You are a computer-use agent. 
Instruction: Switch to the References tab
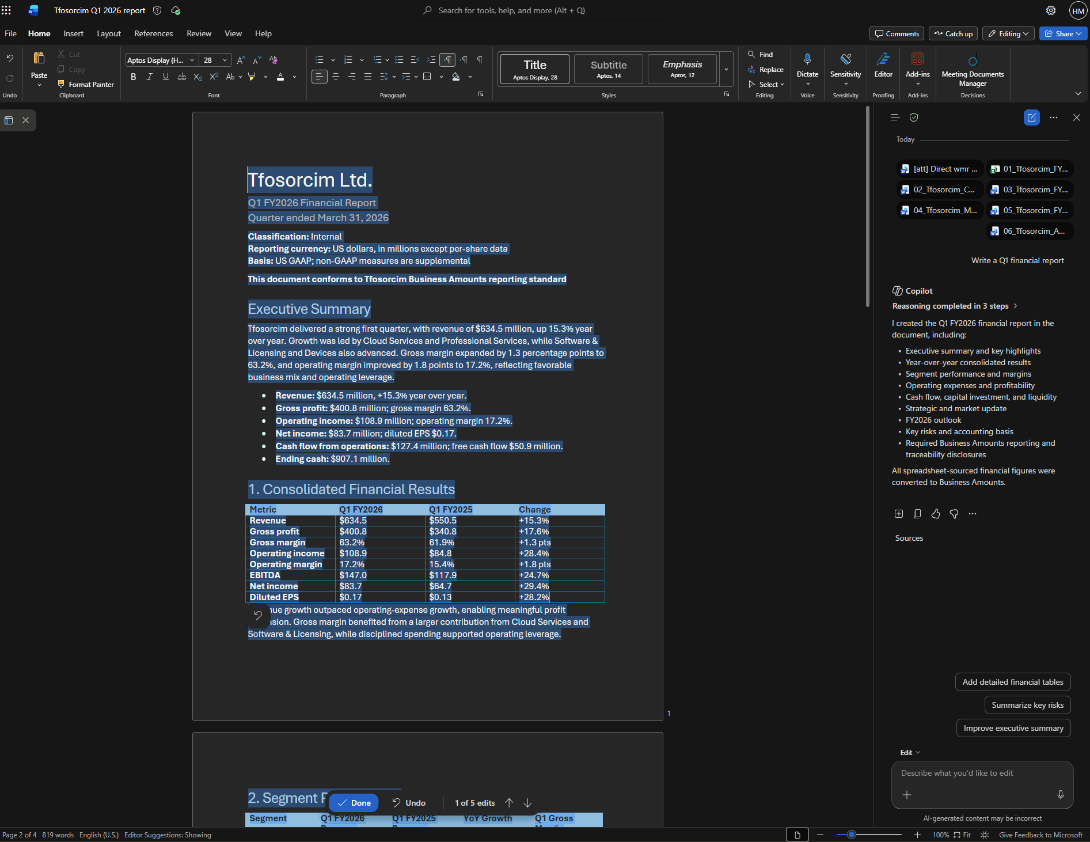(154, 33)
